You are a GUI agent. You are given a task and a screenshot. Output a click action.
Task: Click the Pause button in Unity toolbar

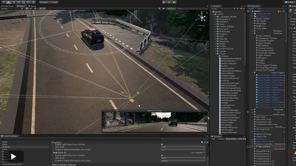click(x=169, y=2)
